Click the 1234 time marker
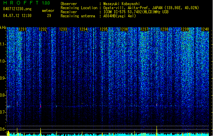This screenshot has height=136, width=213. coord(83,29)
